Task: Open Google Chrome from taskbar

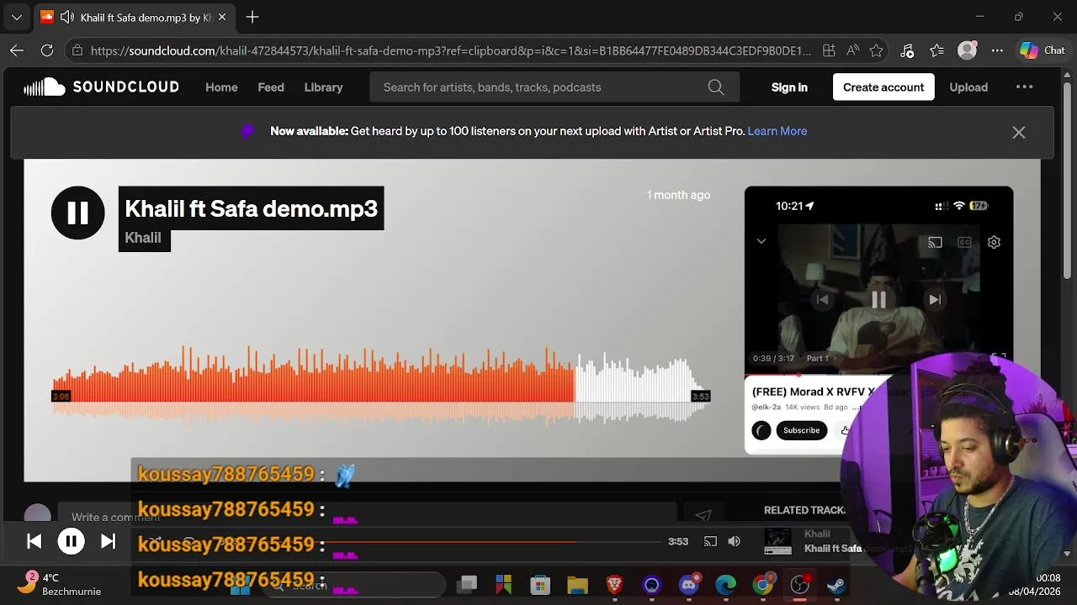Action: [763, 585]
